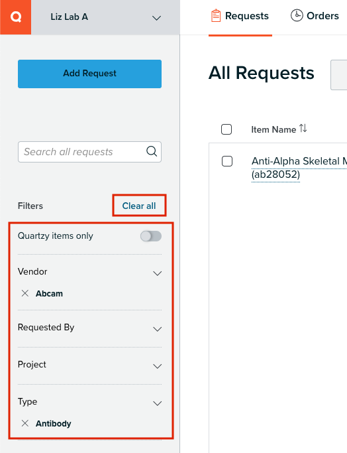Remove the Abcam vendor filter
Screen dimensions: 347x453
[x=25, y=294]
